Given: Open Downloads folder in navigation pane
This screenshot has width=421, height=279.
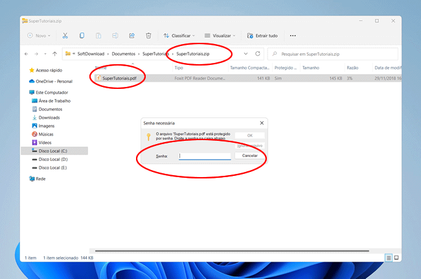Looking at the screenshot, I should (49, 117).
